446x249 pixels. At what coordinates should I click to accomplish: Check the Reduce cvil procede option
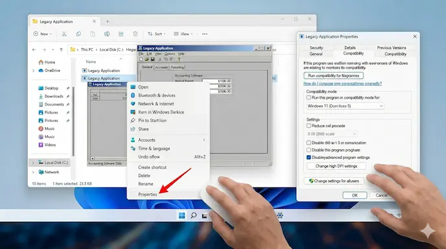point(309,126)
